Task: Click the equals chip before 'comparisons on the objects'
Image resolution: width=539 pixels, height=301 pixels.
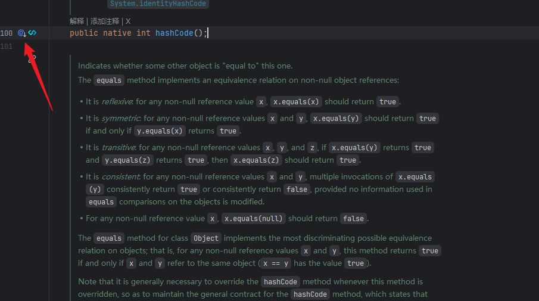Action: [101, 202]
